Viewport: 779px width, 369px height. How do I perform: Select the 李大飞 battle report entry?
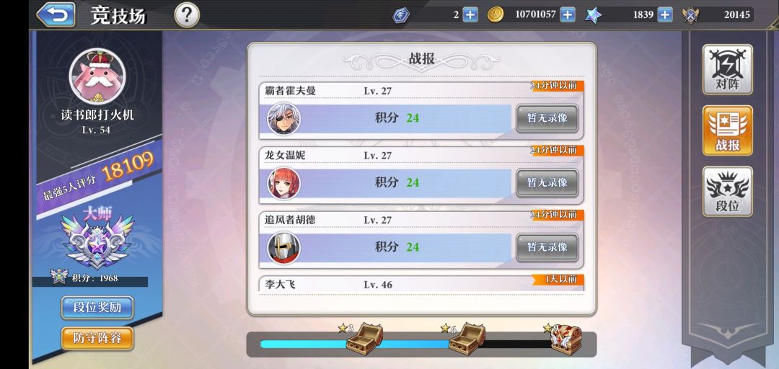[421, 283]
